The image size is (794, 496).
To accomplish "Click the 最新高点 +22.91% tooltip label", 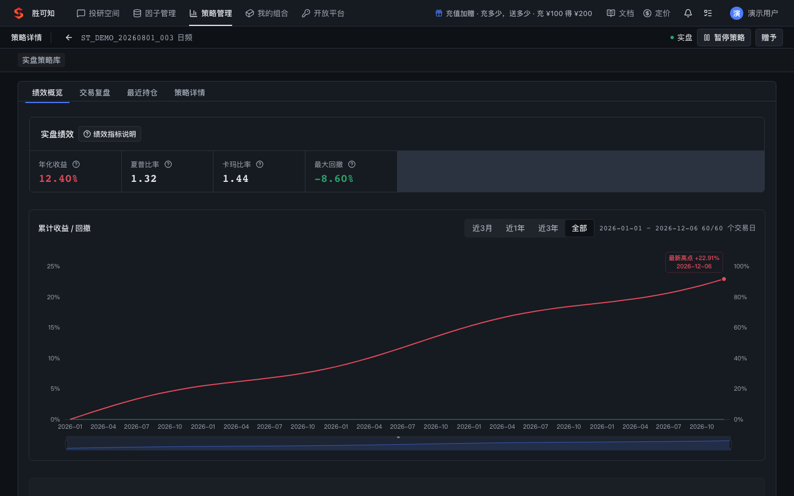I will [x=694, y=262].
